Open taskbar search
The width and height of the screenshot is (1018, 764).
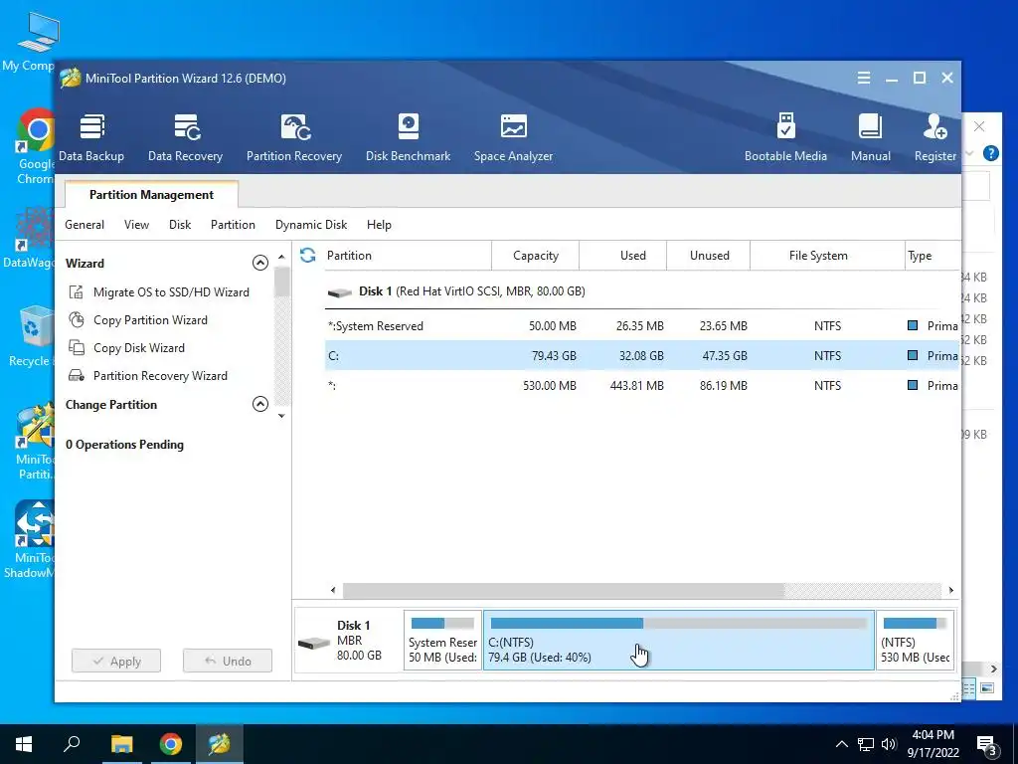72,744
